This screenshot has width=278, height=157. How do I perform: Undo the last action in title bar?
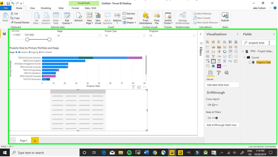tap(13, 3)
